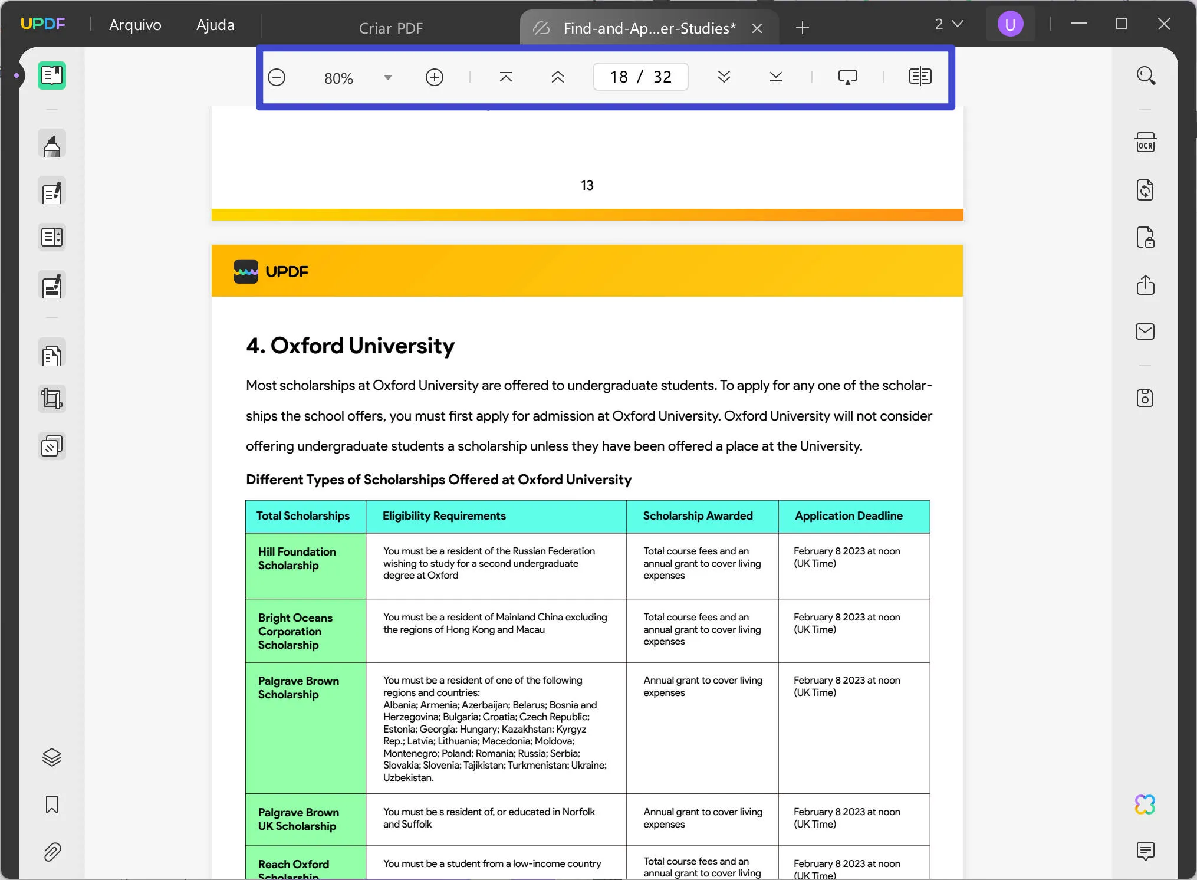Click the Hill Foundation Scholarship cell
The height and width of the screenshot is (880, 1197).
pyautogui.click(x=305, y=566)
